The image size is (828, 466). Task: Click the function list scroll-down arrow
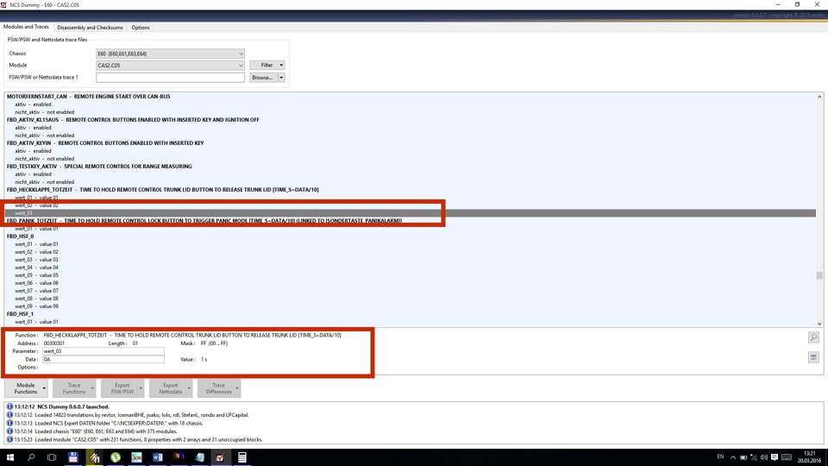coord(819,324)
